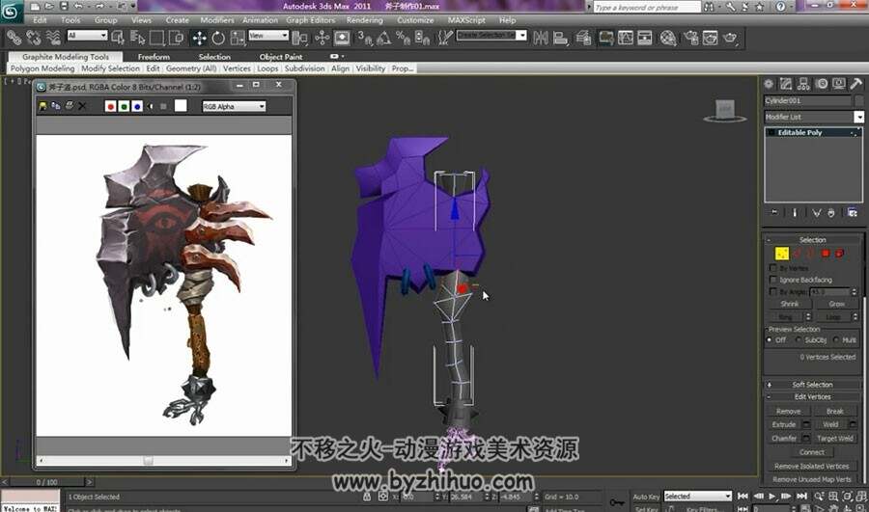The width and height of the screenshot is (869, 512).
Task: Open the Graph Editors menu
Action: pyautogui.click(x=310, y=20)
